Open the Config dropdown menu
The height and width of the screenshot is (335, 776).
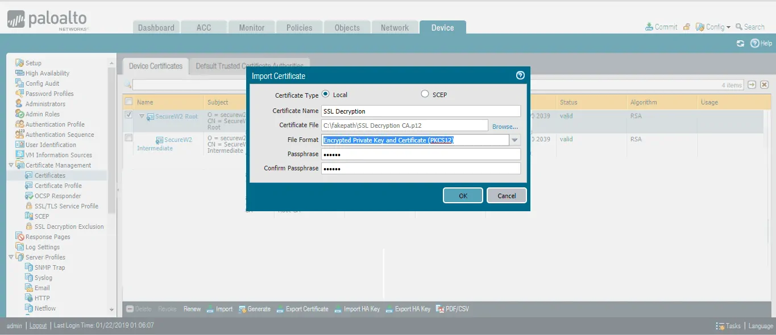coord(713,27)
